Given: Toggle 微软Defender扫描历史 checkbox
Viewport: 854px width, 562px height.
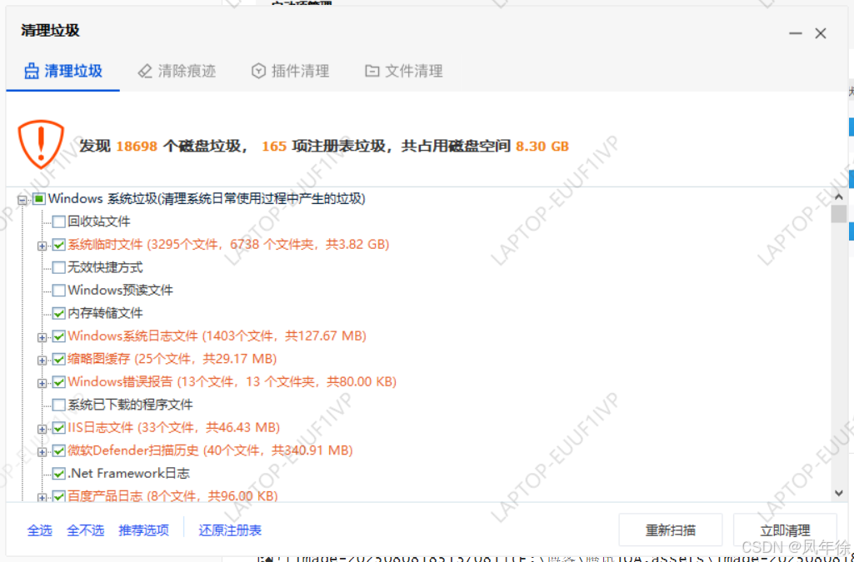Looking at the screenshot, I should pyautogui.click(x=59, y=451).
